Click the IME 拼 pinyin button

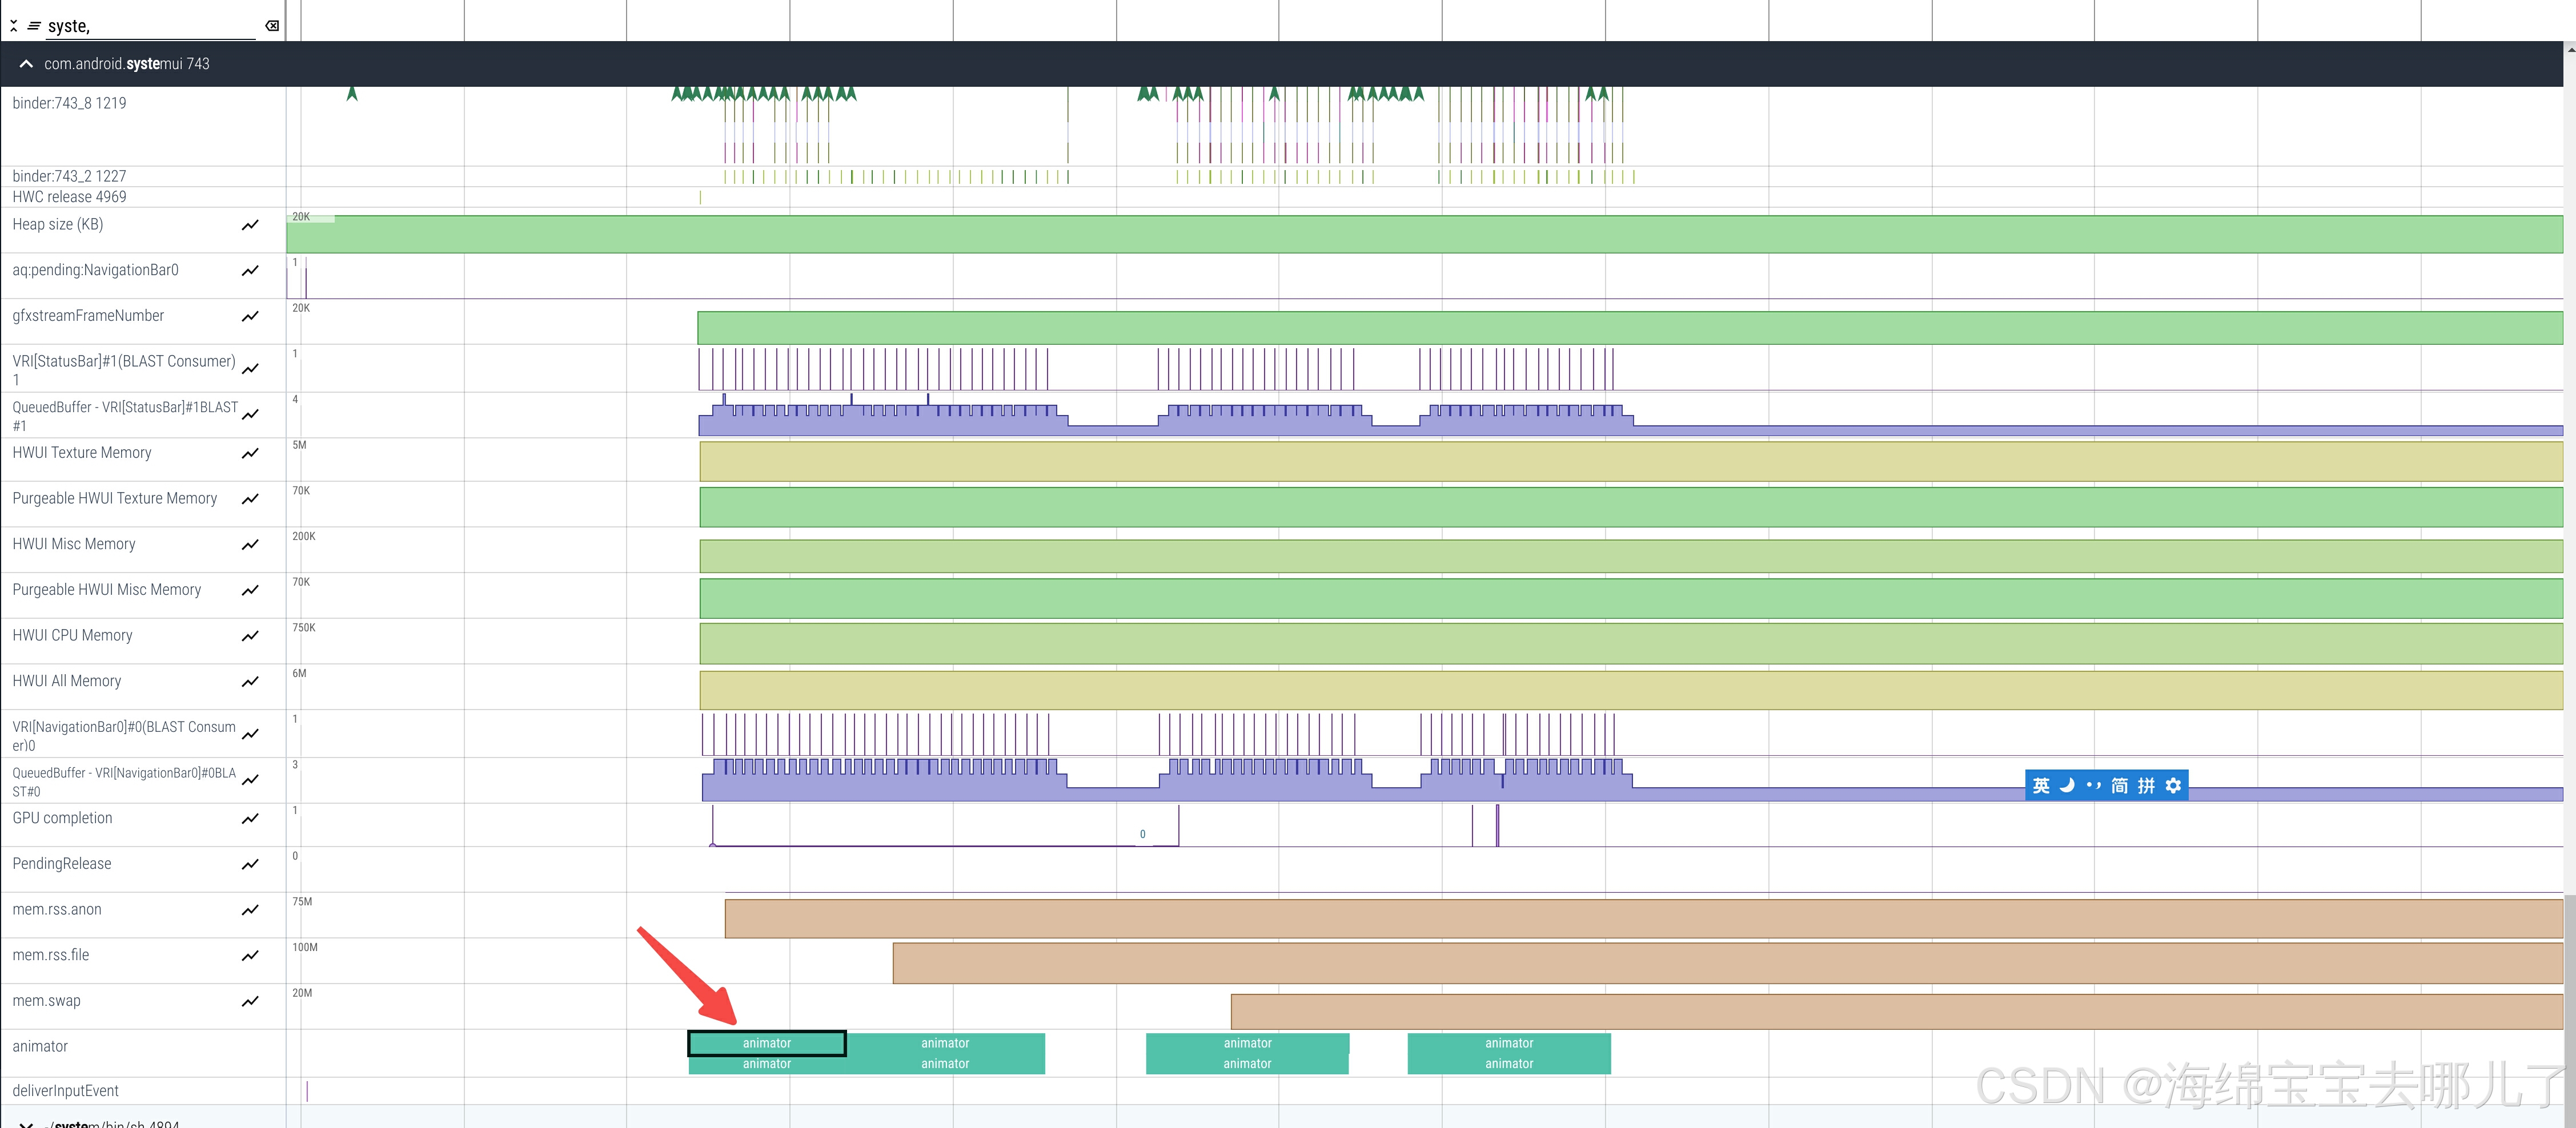pyautogui.click(x=2146, y=786)
